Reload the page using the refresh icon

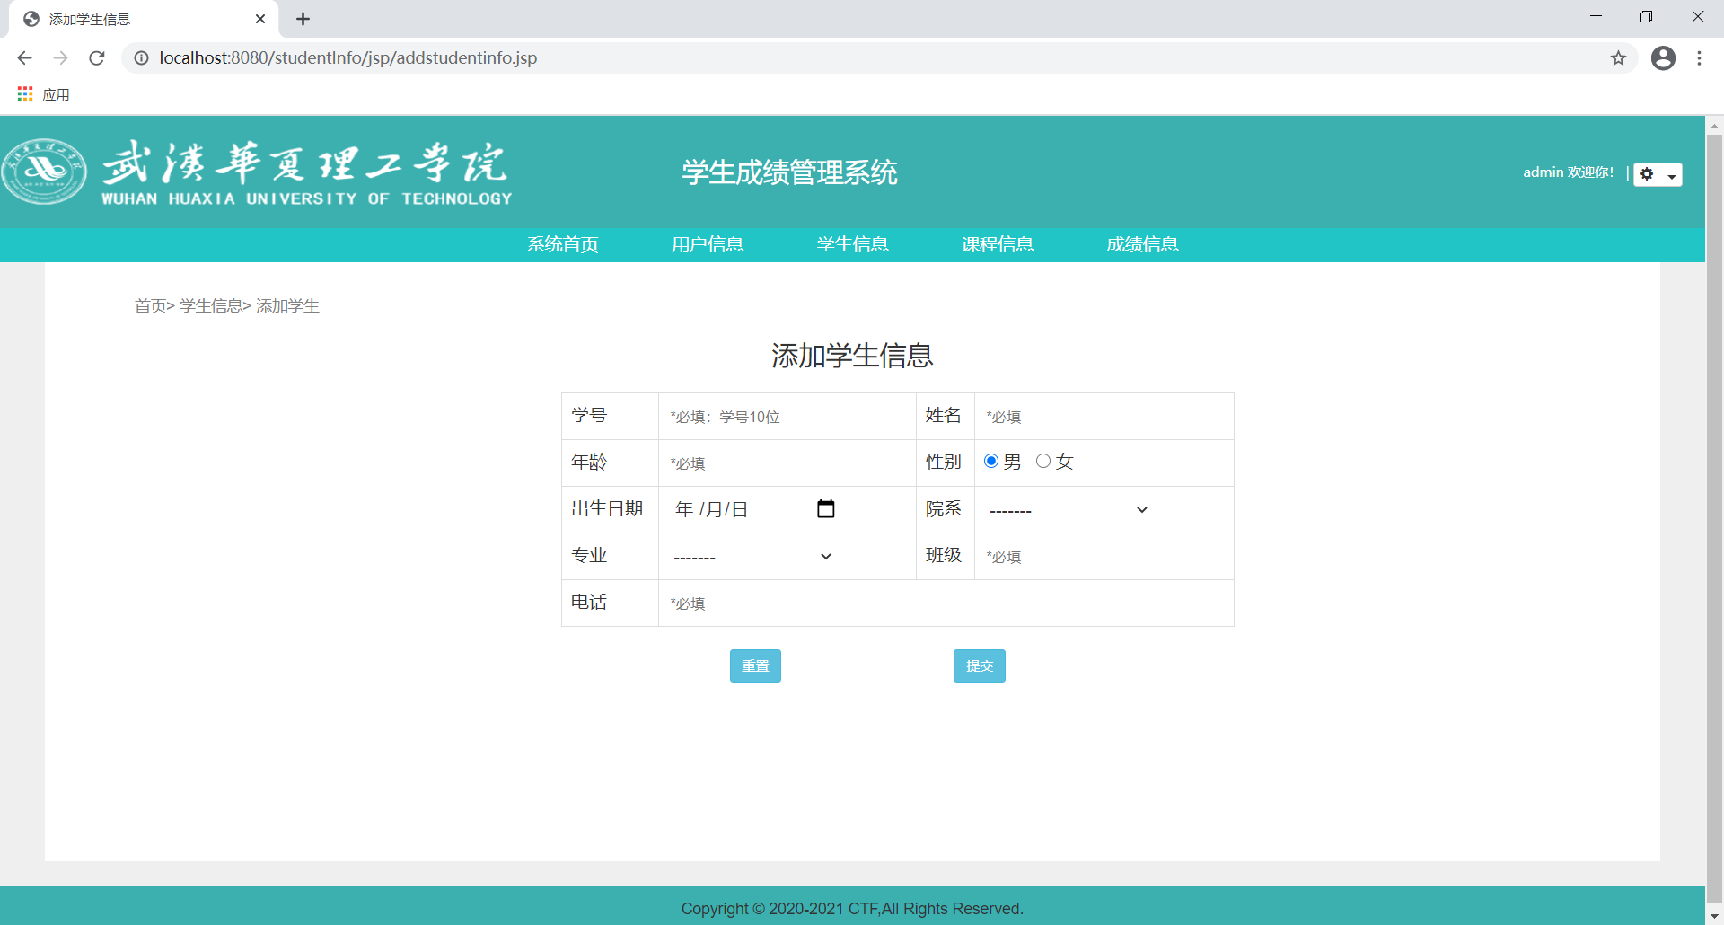click(97, 58)
